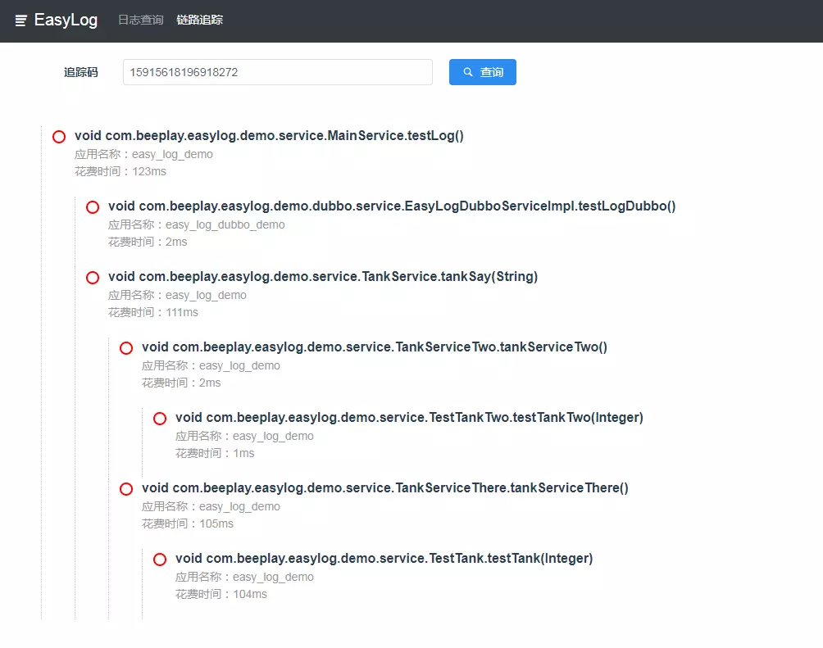Click the red circle beside EasyLogDubboServiceImpl.testLogDubbo()
Viewport: 823px width, 648px height.
pyautogui.click(x=93, y=207)
